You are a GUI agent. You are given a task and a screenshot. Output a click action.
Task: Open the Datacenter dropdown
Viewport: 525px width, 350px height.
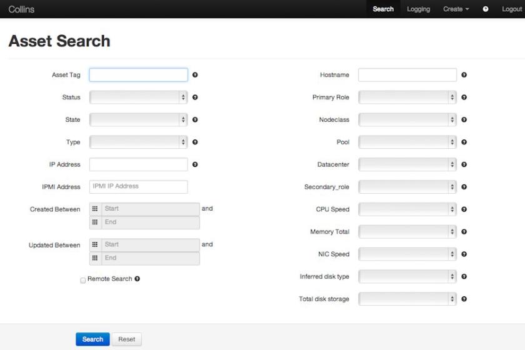click(x=407, y=164)
